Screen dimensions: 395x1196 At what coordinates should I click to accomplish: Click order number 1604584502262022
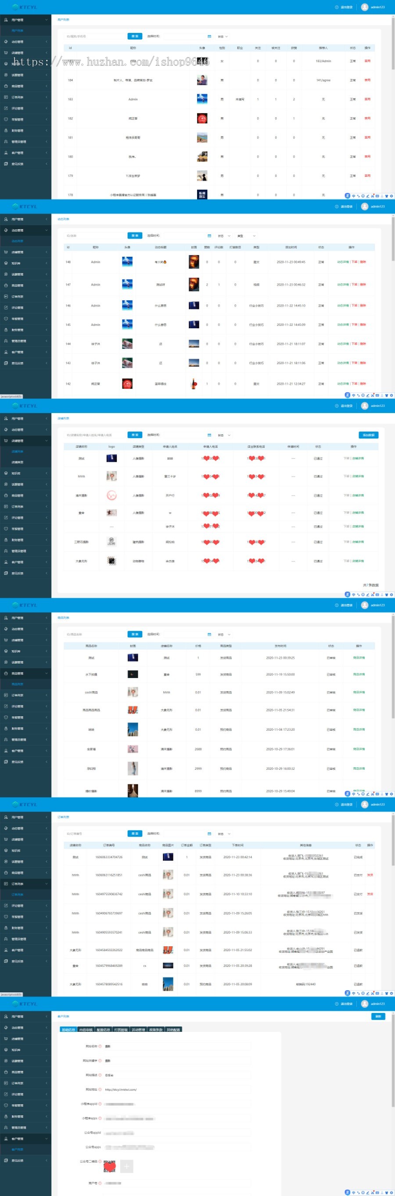tap(108, 950)
